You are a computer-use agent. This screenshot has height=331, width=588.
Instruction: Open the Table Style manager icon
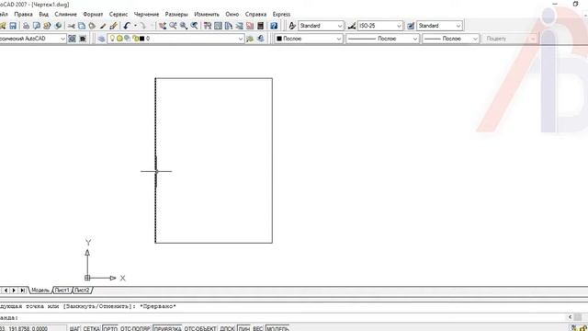coord(411,26)
